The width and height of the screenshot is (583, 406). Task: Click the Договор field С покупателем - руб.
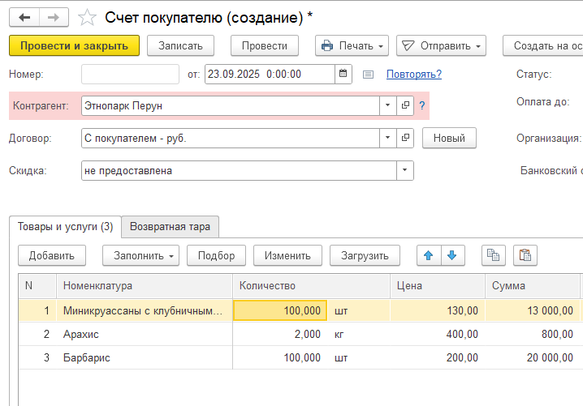pyautogui.click(x=231, y=138)
